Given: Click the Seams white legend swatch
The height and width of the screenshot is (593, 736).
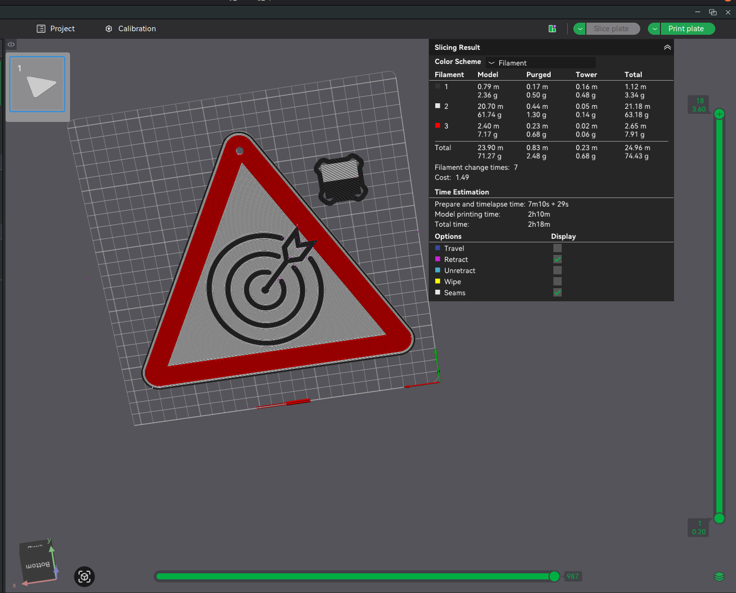Looking at the screenshot, I should click(x=438, y=292).
